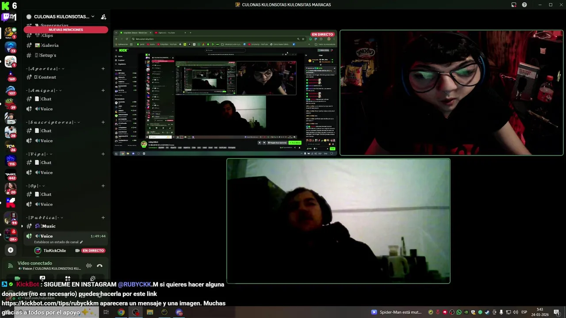The height and width of the screenshot is (318, 566).
Task: Collapse the Og channel category
Action: coord(36,186)
